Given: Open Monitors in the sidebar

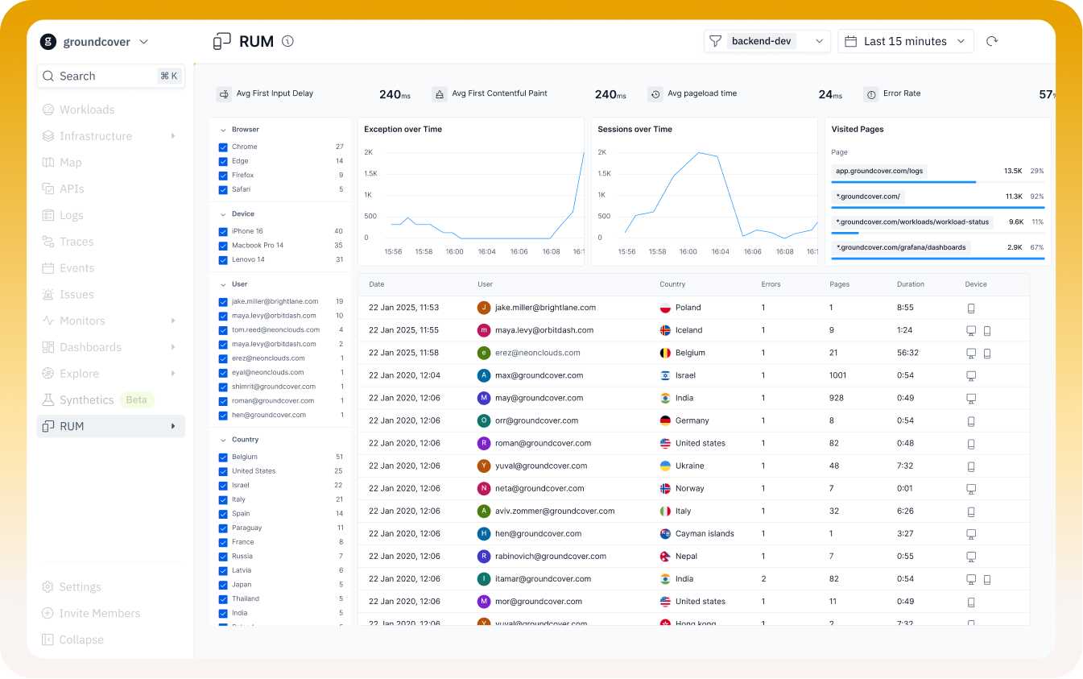Looking at the screenshot, I should 111,321.
